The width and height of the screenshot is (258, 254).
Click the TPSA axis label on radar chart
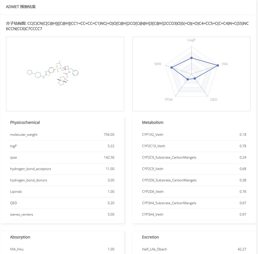point(168,100)
